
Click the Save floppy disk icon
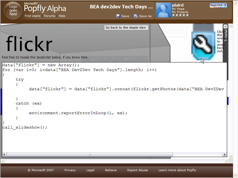point(118,16)
